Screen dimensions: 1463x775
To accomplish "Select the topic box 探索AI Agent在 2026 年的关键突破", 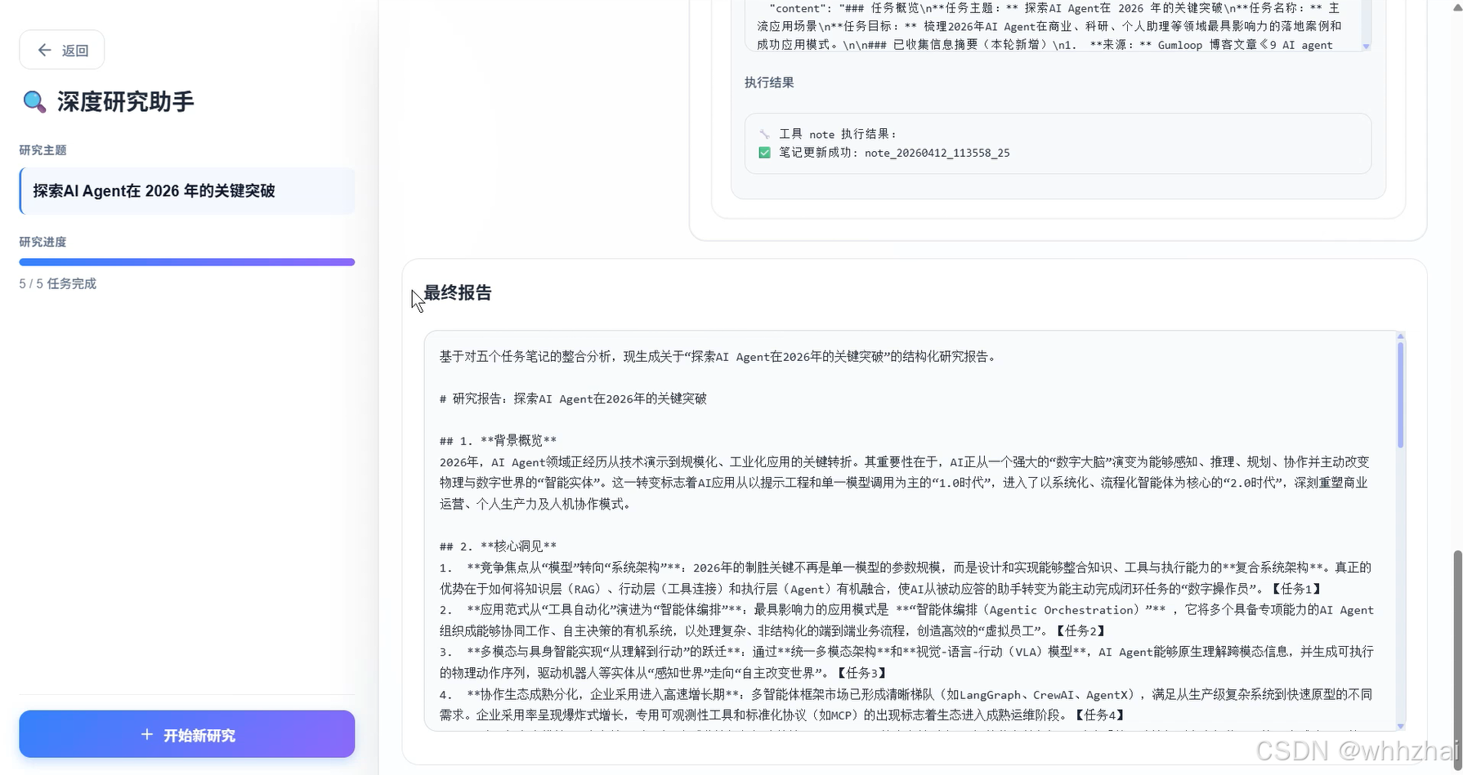I will pyautogui.click(x=187, y=191).
